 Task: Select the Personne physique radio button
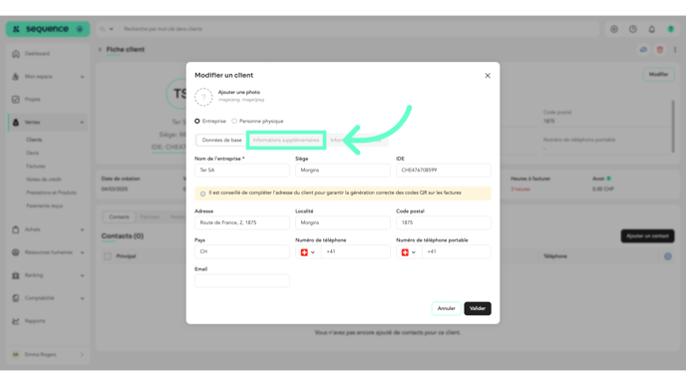(x=234, y=122)
